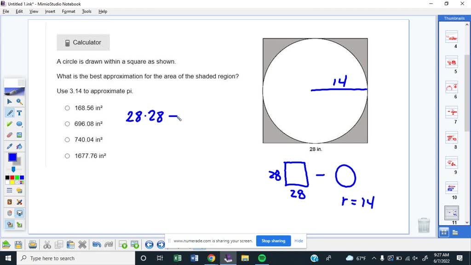The image size is (471, 265).
Task: Select the Highlighter tool
Action: pyautogui.click(x=9, y=124)
